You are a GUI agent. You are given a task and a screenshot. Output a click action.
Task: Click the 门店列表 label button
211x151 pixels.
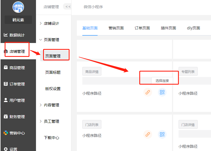tap(92, 124)
